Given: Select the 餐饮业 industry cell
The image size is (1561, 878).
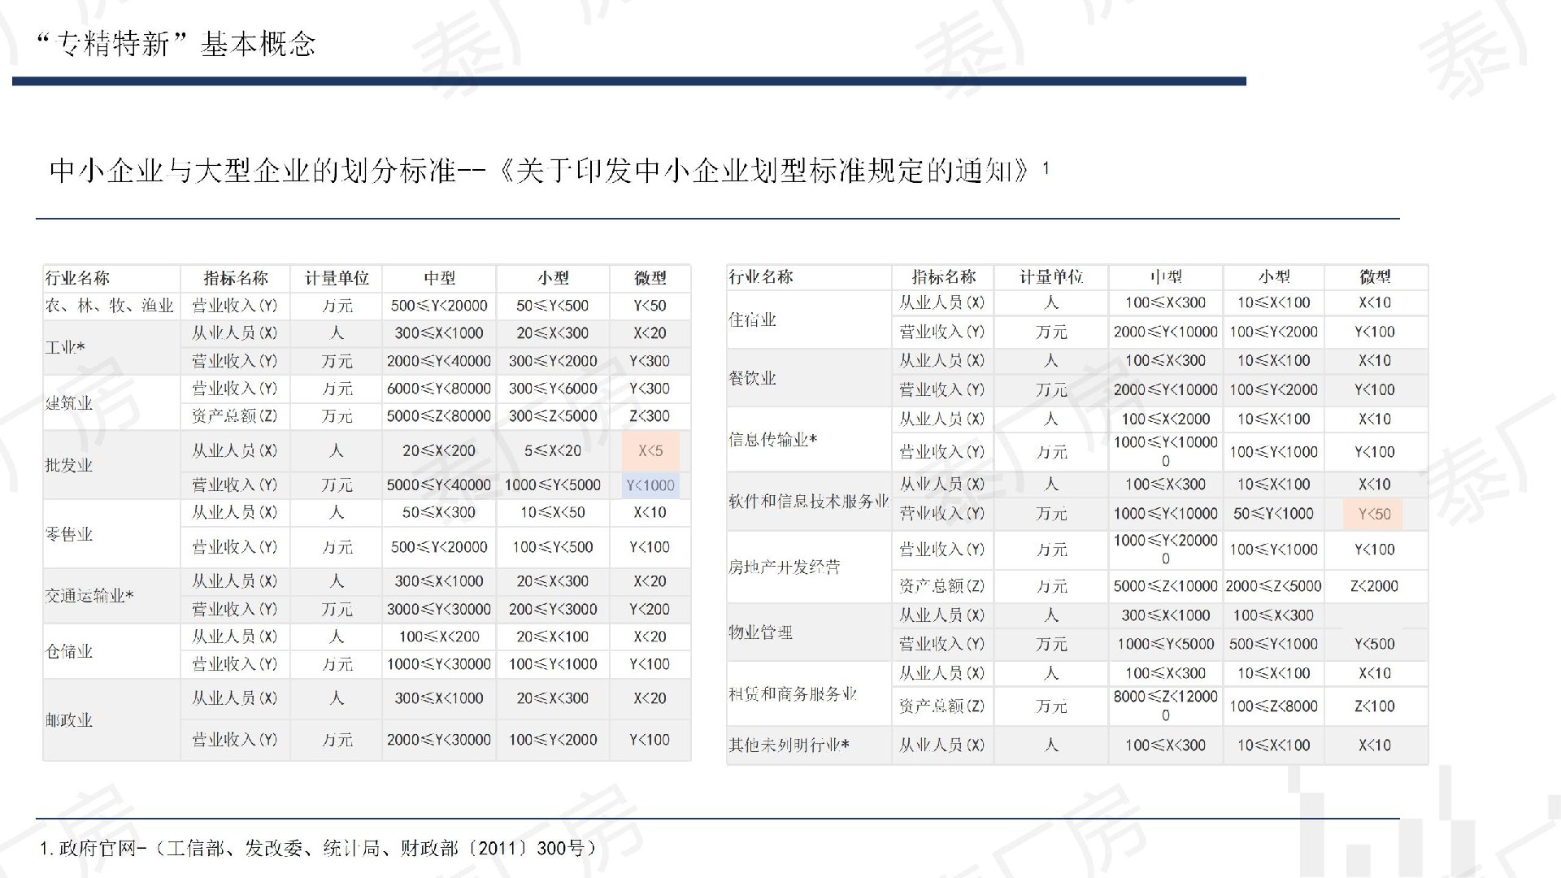Looking at the screenshot, I should pyautogui.click(x=808, y=377).
